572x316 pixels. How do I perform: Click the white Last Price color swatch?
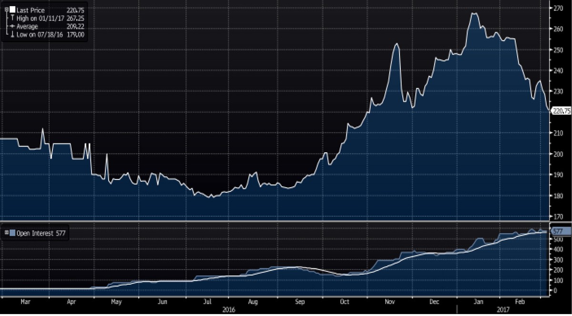click(x=12, y=10)
